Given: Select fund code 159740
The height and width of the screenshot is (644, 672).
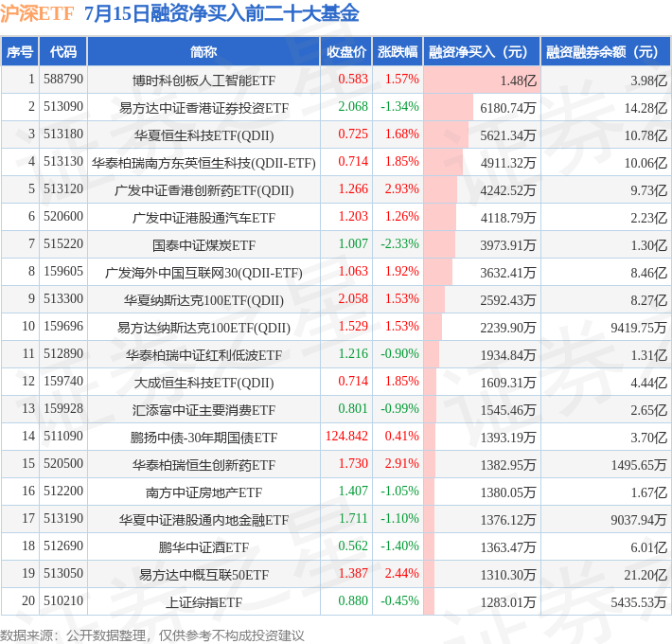Looking at the screenshot, I should tap(63, 381).
